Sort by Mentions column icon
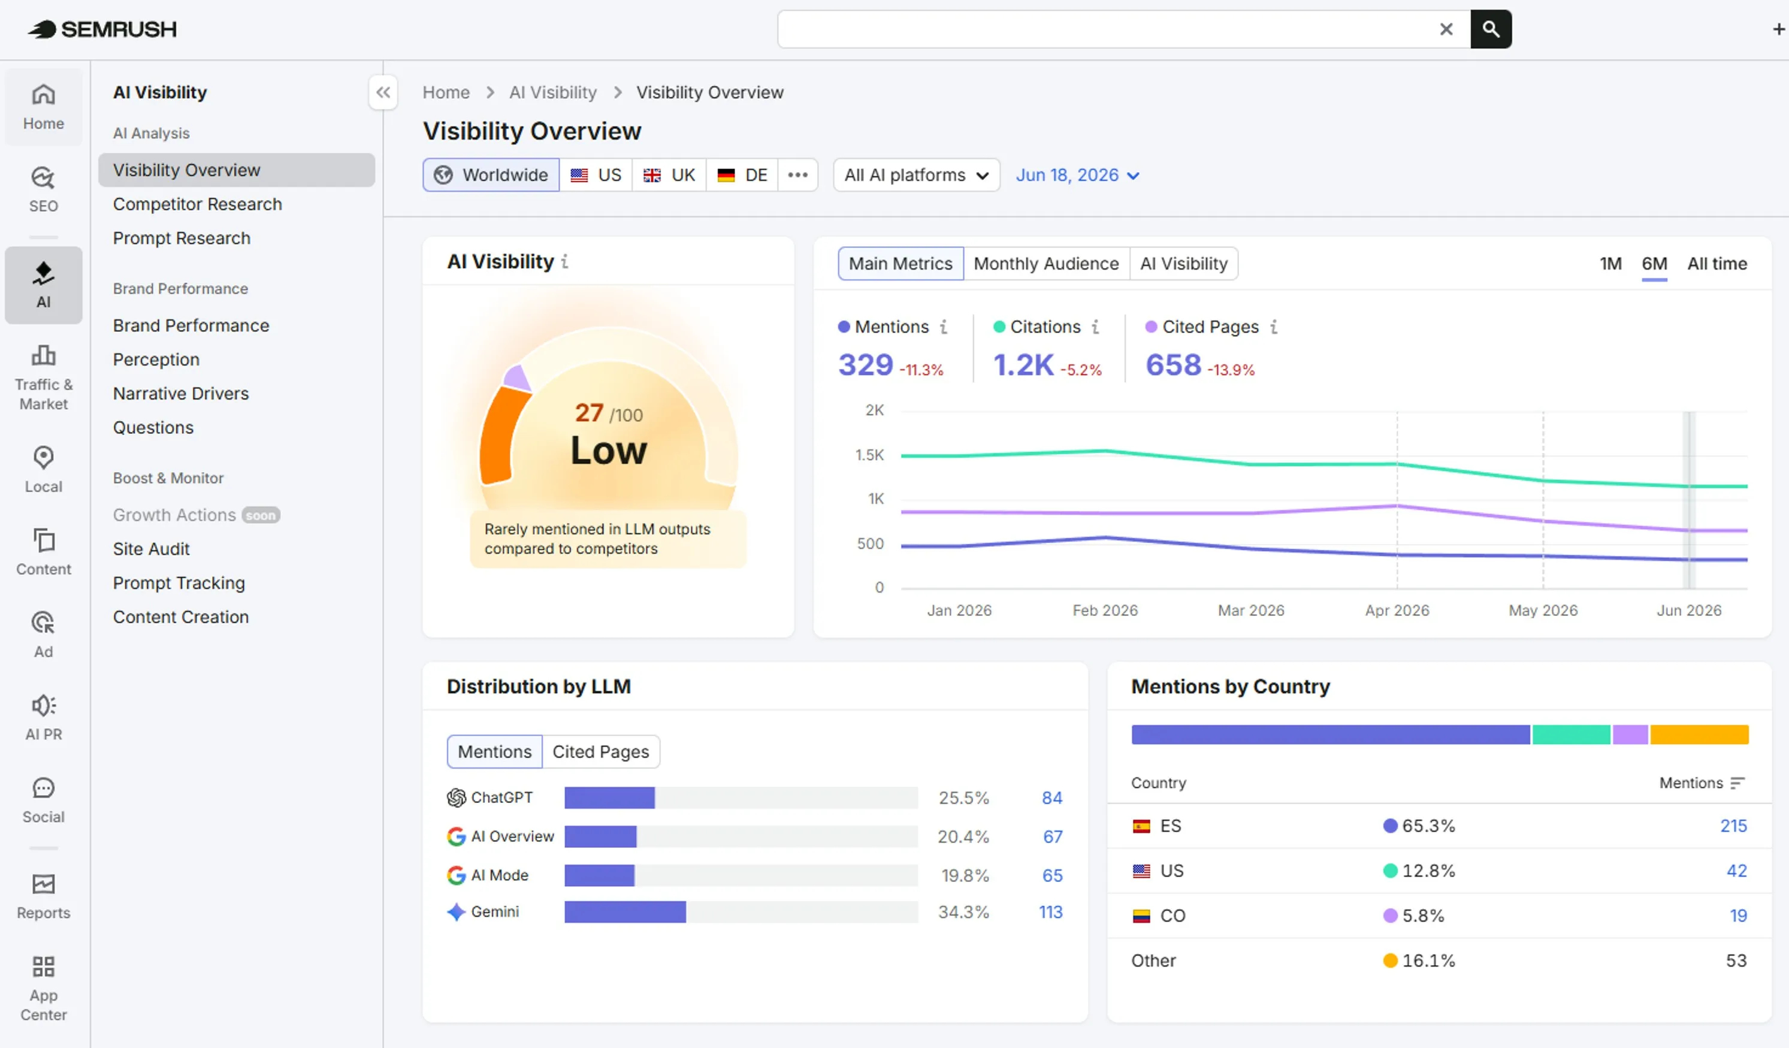Viewport: 1789px width, 1048px height. click(1737, 783)
